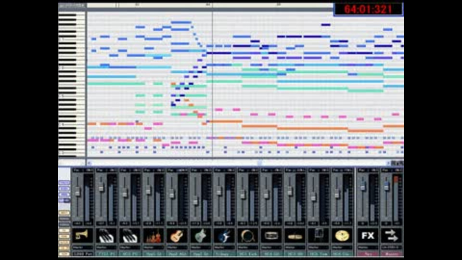The height and width of the screenshot is (260, 462).
Task: Select the piano icon beside the strings channel
Action: [130, 236]
